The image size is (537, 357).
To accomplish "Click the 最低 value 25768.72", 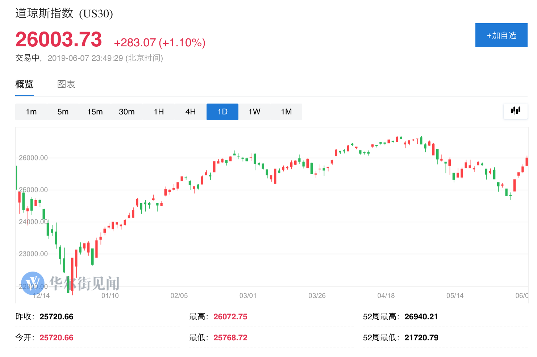I will coord(230,338).
